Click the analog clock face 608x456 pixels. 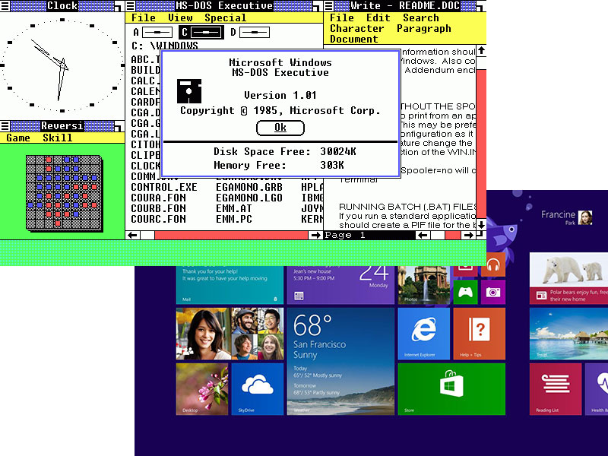pyautogui.click(x=62, y=65)
